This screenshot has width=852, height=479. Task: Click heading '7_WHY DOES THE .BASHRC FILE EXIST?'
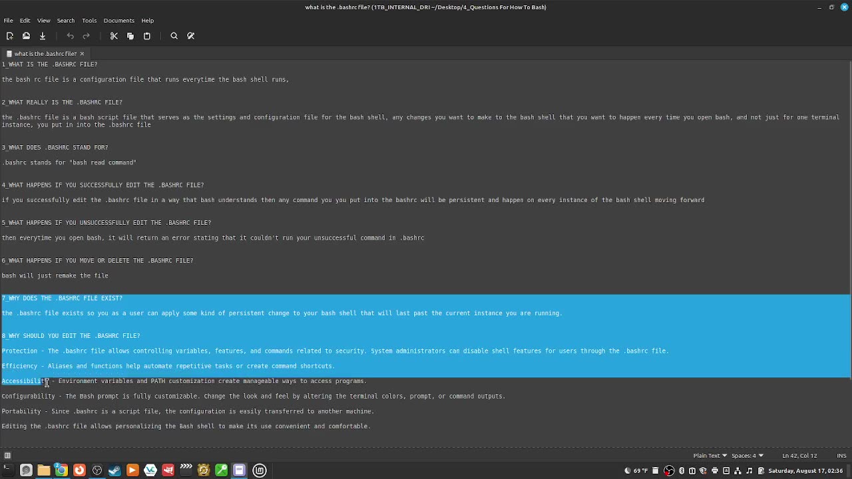click(x=62, y=298)
